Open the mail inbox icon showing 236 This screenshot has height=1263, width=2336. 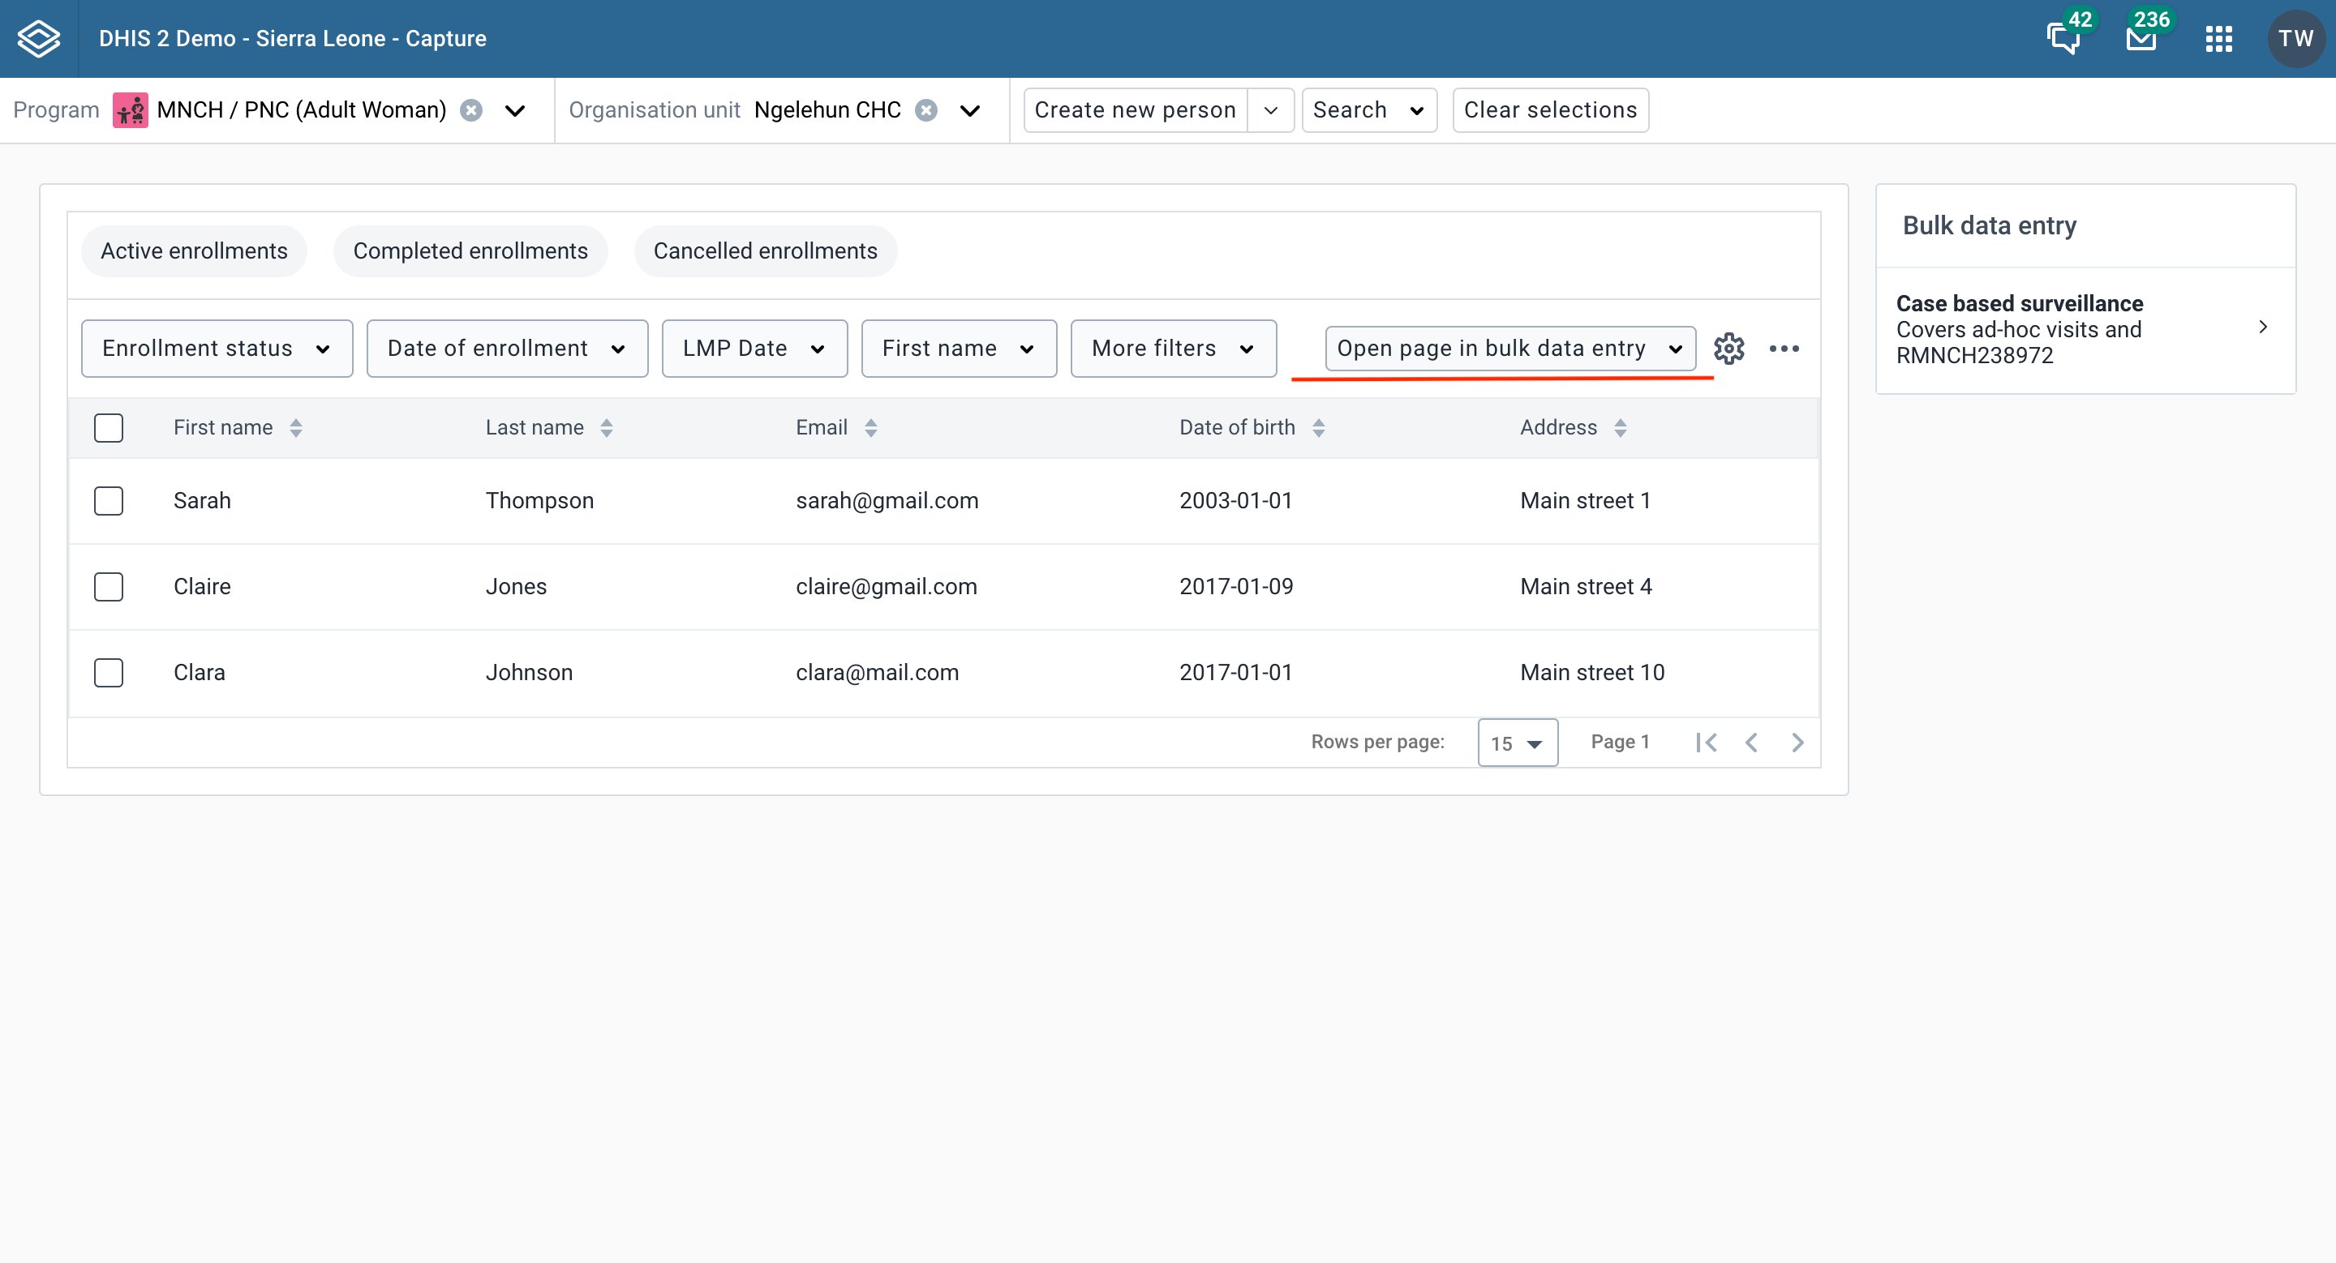tap(2141, 40)
